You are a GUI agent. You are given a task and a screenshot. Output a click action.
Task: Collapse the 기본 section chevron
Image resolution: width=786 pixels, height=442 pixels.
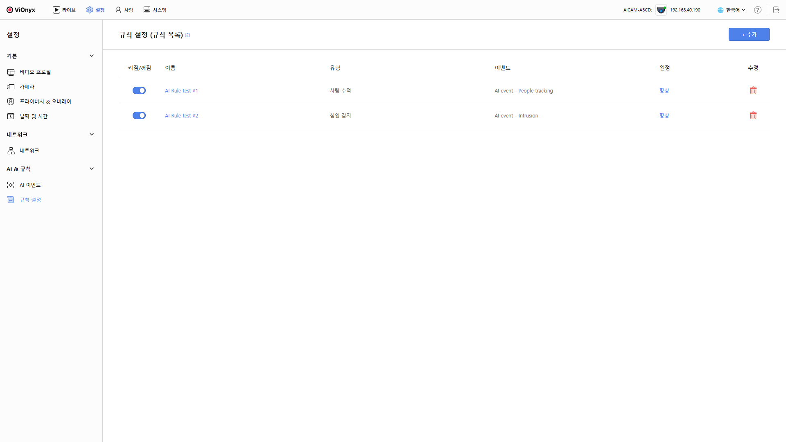pyautogui.click(x=92, y=56)
